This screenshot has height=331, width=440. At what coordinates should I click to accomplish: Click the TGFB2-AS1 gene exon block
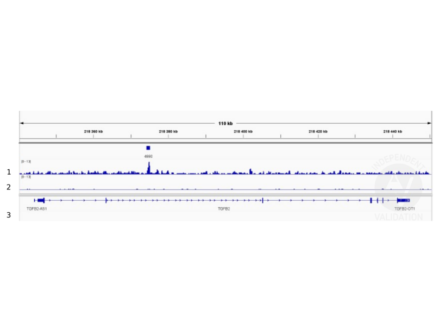point(41,200)
